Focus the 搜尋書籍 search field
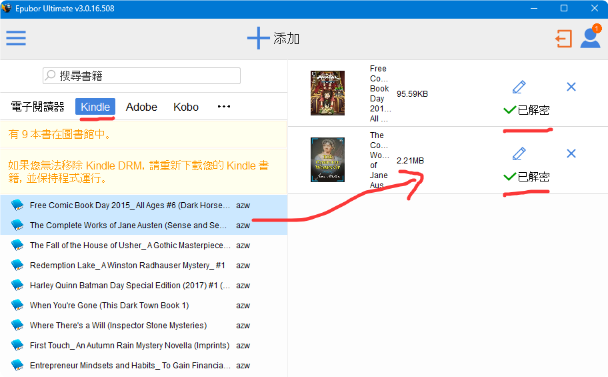The image size is (608, 377). 141,75
